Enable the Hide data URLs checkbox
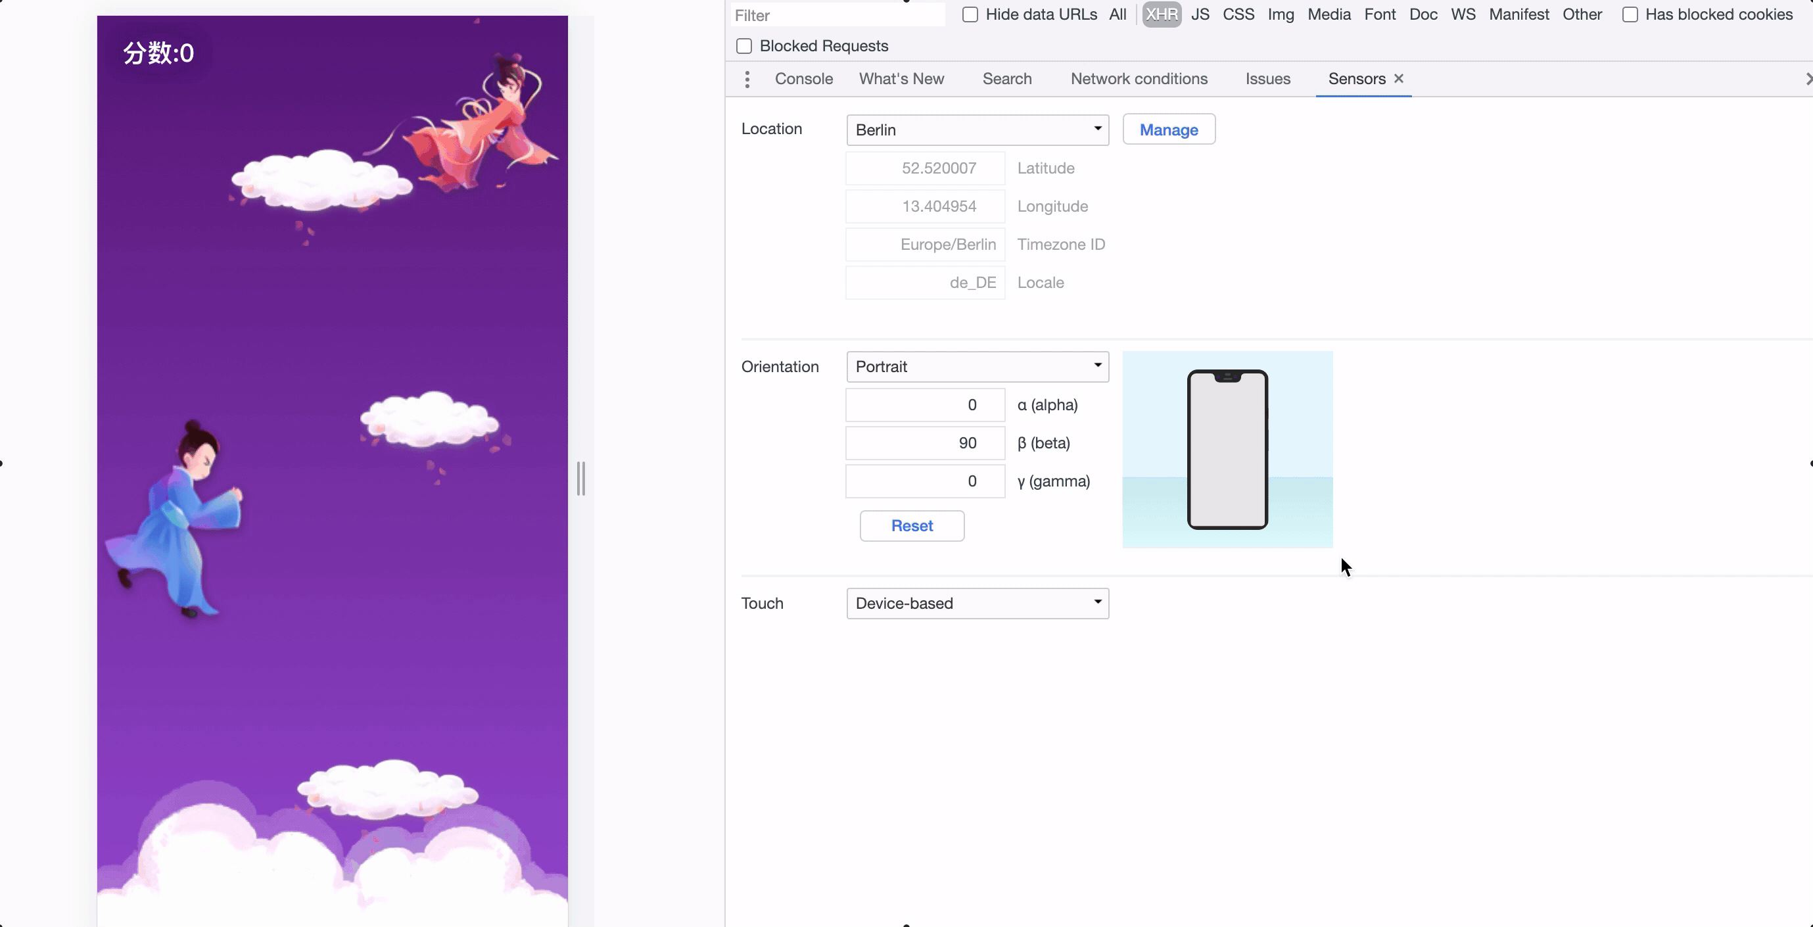 (x=970, y=14)
